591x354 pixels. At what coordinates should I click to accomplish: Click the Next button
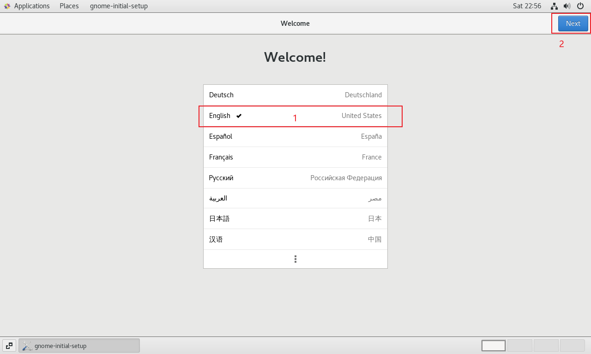coord(573,24)
